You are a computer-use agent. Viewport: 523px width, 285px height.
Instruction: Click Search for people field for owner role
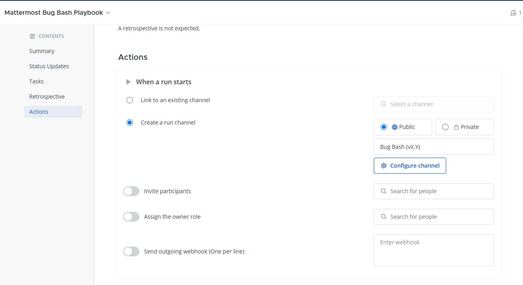click(434, 217)
